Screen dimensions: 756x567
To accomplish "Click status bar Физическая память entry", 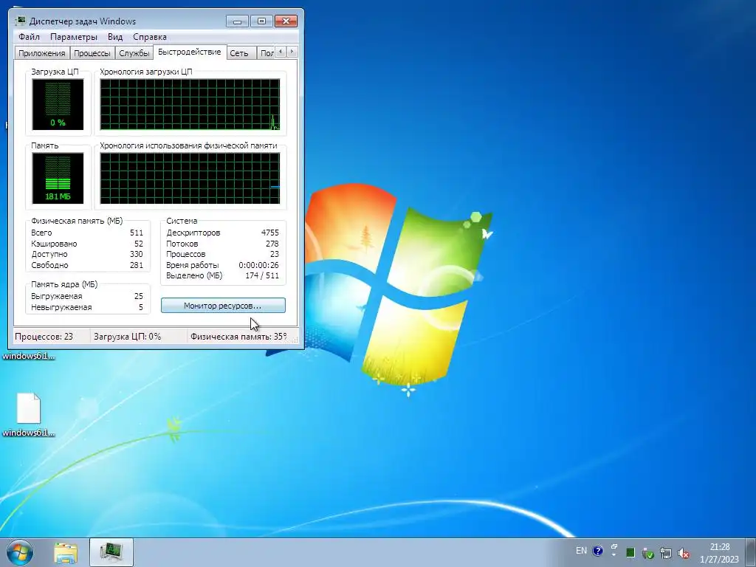I will pyautogui.click(x=238, y=337).
